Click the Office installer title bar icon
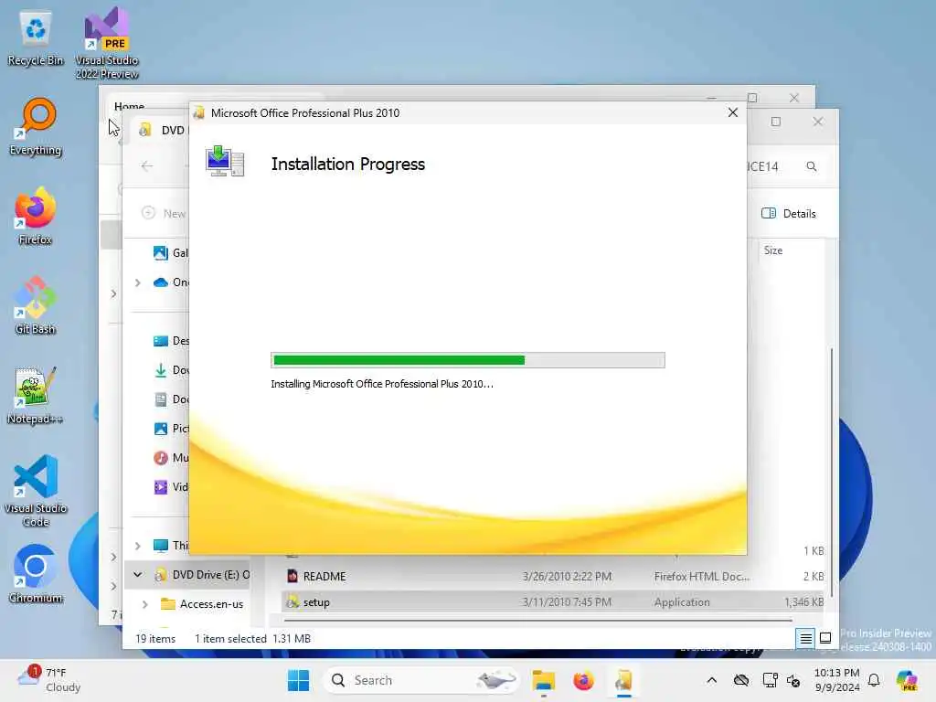 tap(199, 112)
